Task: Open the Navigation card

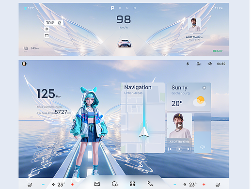Action: 142,118
